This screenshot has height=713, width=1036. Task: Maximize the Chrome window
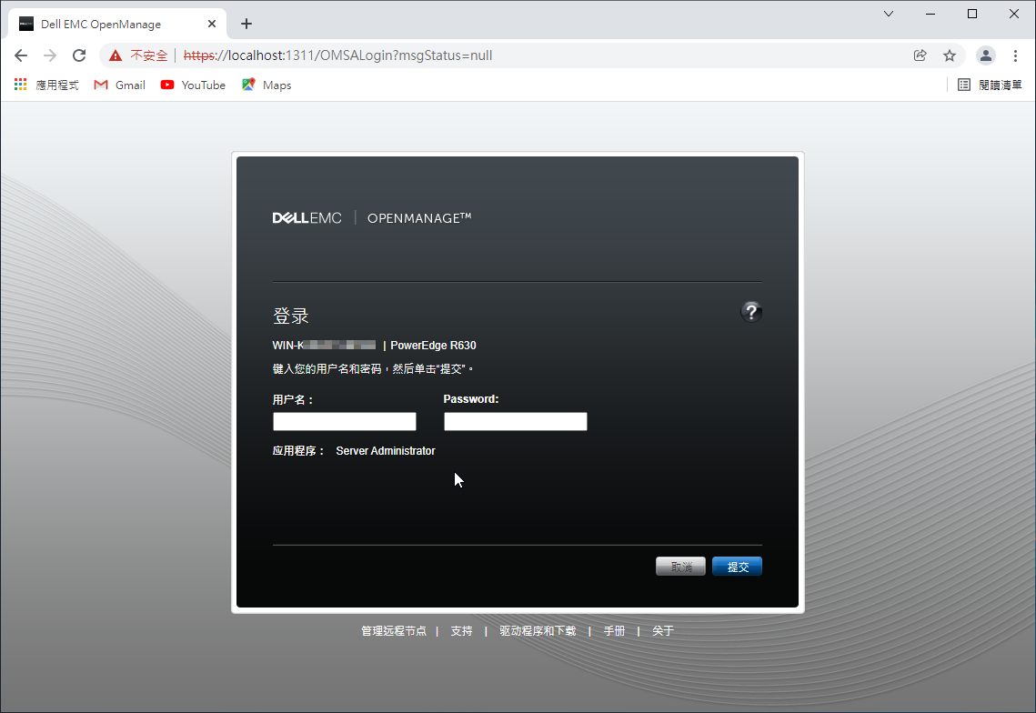[x=972, y=14]
